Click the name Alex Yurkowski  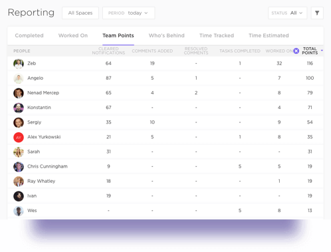(44, 137)
